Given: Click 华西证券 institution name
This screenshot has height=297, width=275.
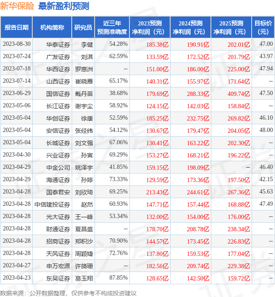Looking at the screenshot, I should (x=58, y=69).
